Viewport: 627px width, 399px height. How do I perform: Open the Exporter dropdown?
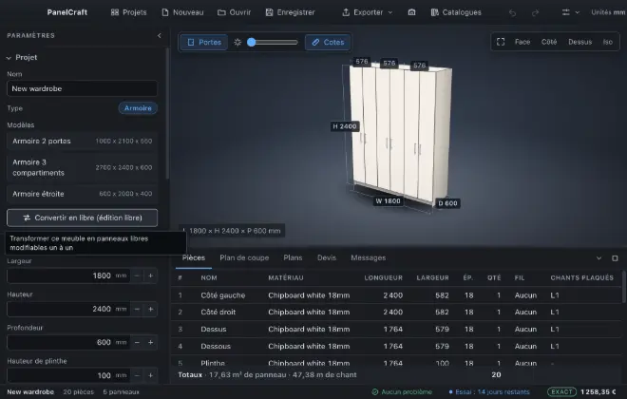point(368,12)
